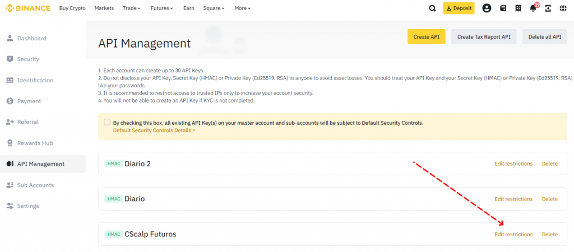Screen dimensions: 574x252
Task: Delete the Diario API key
Action: pyautogui.click(x=549, y=199)
